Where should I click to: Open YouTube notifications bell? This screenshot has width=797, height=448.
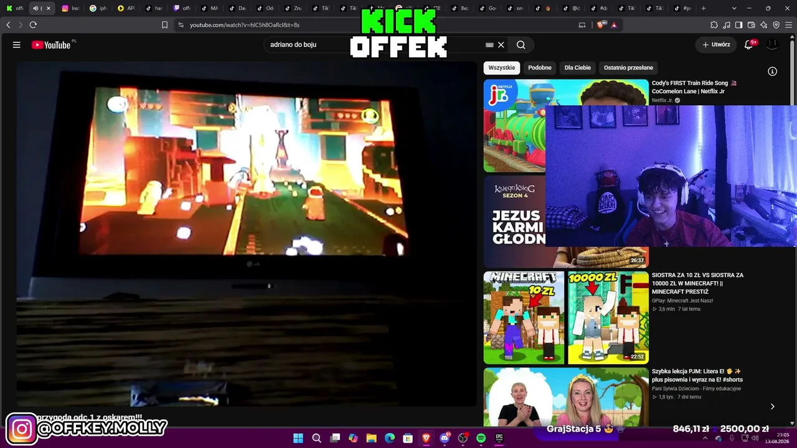click(x=749, y=45)
